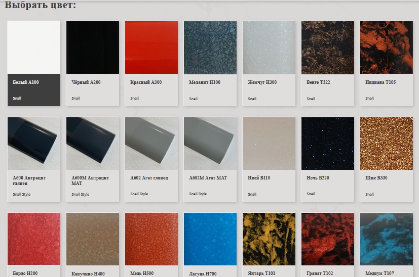The image size is (419, 277).
Task: Pick the Красный A300 red swatch
Action: (151, 48)
